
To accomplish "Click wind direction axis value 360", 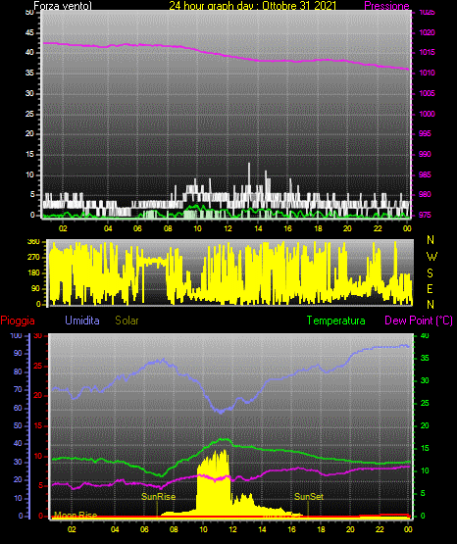I will pos(33,242).
